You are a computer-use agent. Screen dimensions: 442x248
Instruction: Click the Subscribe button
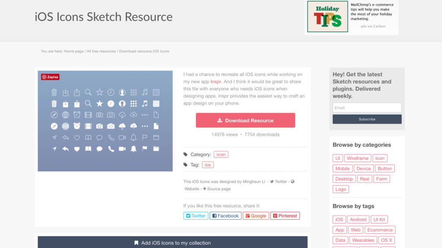coord(367,119)
